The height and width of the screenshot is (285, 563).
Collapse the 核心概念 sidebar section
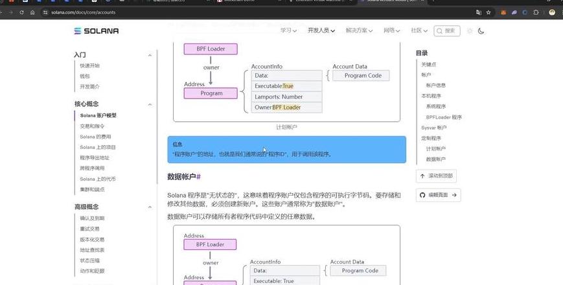pyautogui.click(x=150, y=104)
